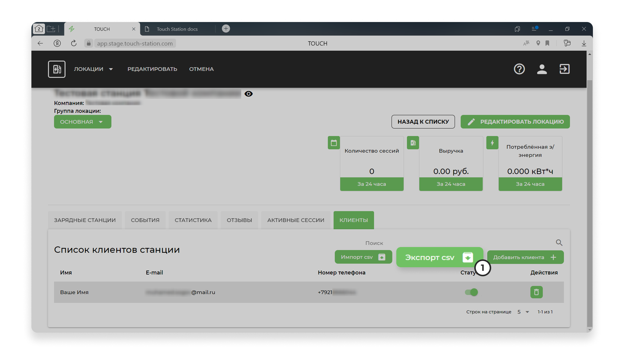The height and width of the screenshot is (355, 624).
Task: Switch to the СТАТИСТИКА tab
Action: (193, 220)
